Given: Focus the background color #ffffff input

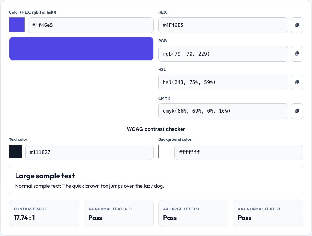Looking at the screenshot, I should pos(239,152).
